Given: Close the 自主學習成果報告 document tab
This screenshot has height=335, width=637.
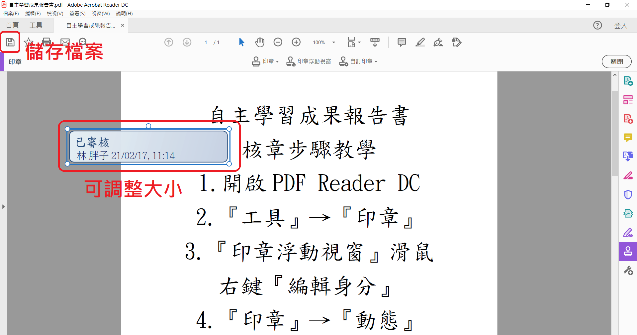Looking at the screenshot, I should click(123, 25).
